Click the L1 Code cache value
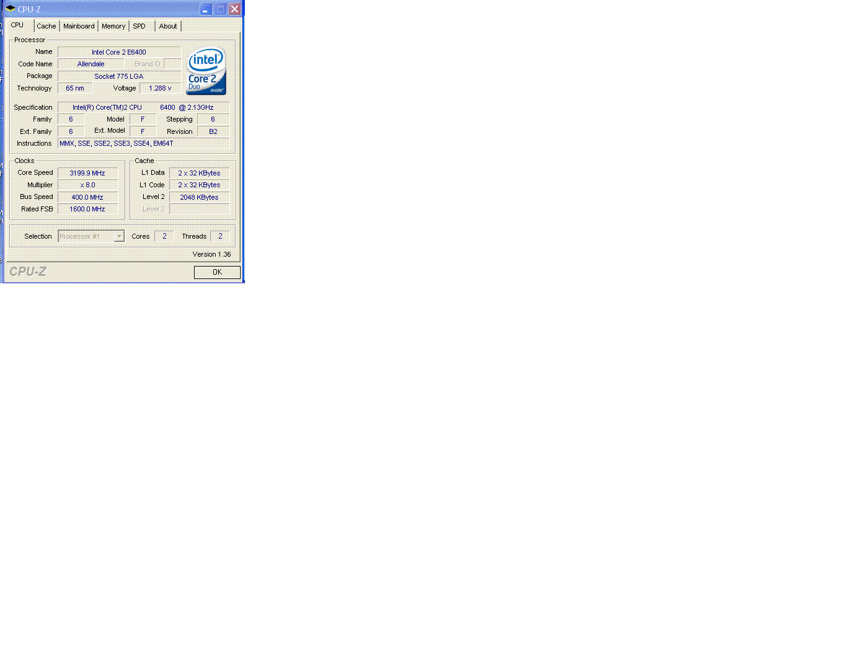This screenshot has width=868, height=651. point(199,185)
